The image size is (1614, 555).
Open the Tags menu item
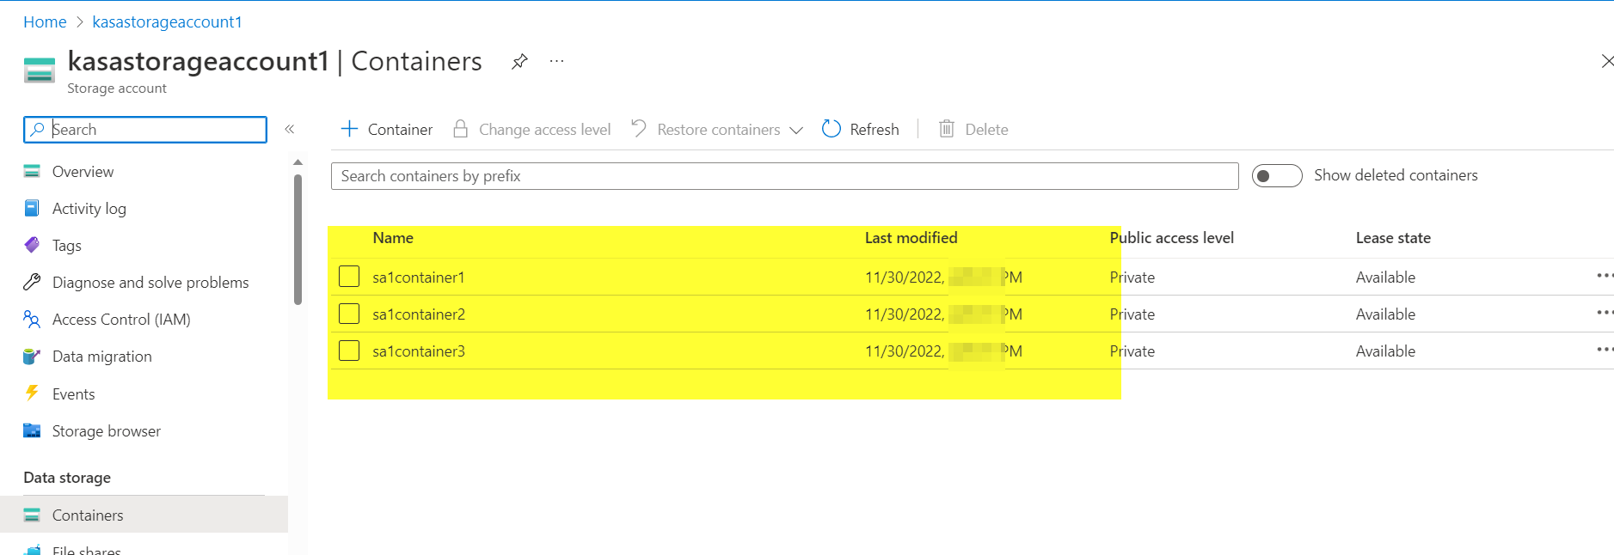pyautogui.click(x=67, y=246)
